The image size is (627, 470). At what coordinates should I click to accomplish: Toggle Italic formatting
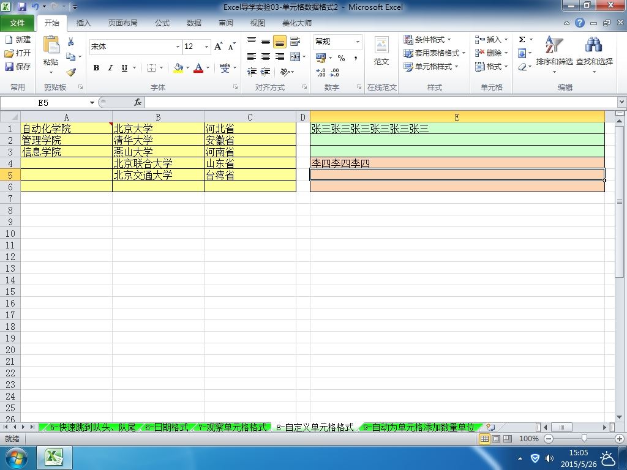coord(110,68)
